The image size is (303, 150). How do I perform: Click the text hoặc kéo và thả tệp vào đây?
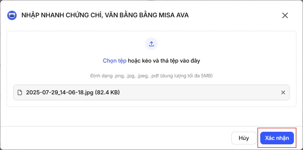click(164, 61)
